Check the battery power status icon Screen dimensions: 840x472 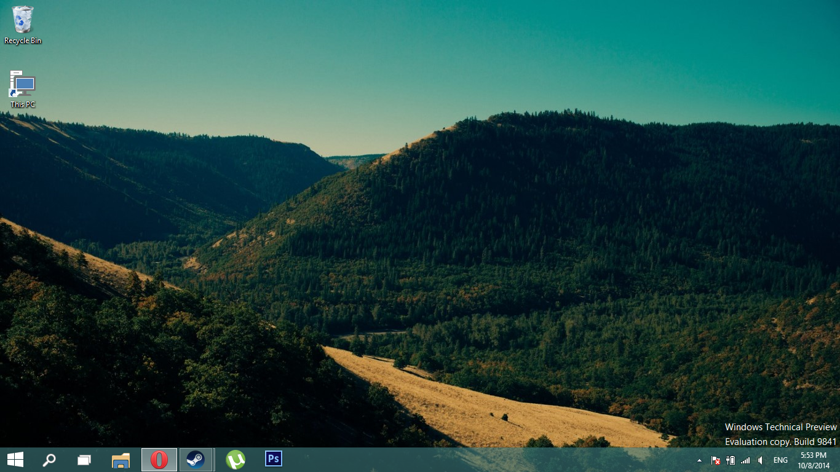(x=731, y=460)
